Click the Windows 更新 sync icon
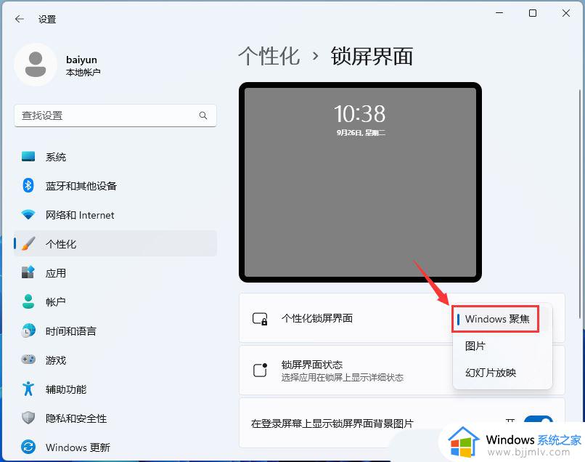Screen dimensions: 585x462 (x=28, y=447)
